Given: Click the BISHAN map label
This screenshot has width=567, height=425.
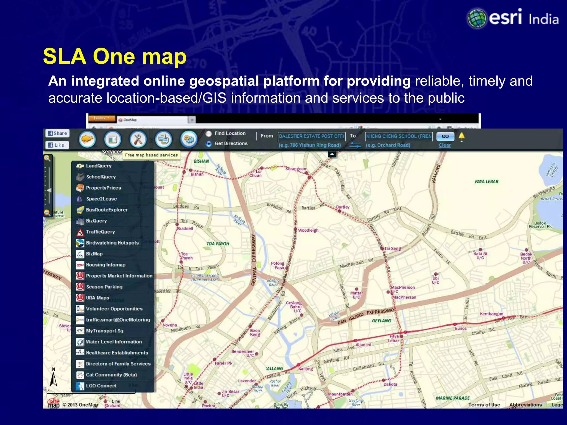Looking at the screenshot, I should [x=201, y=161].
